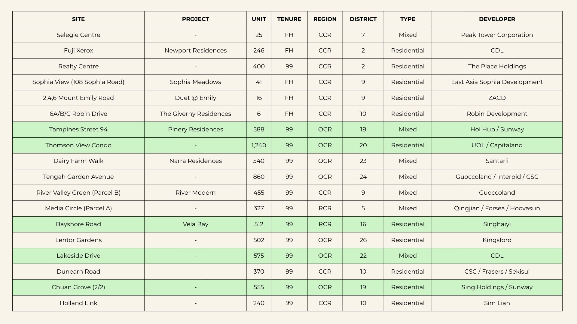Click the Sim Lian developer cell

[x=497, y=303]
